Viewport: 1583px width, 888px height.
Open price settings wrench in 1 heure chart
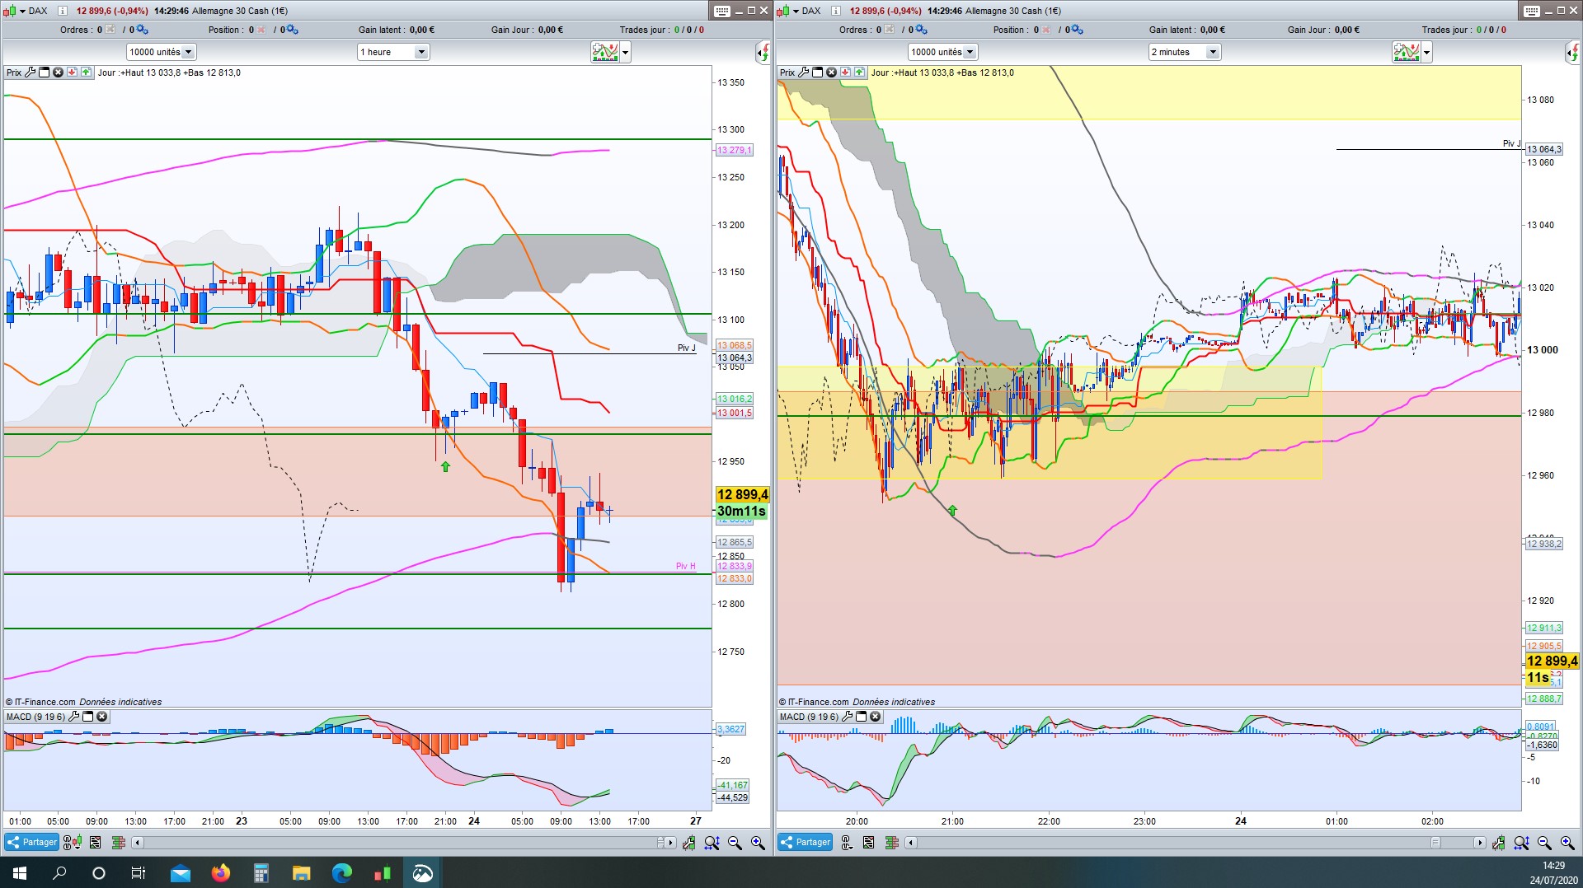(x=31, y=72)
